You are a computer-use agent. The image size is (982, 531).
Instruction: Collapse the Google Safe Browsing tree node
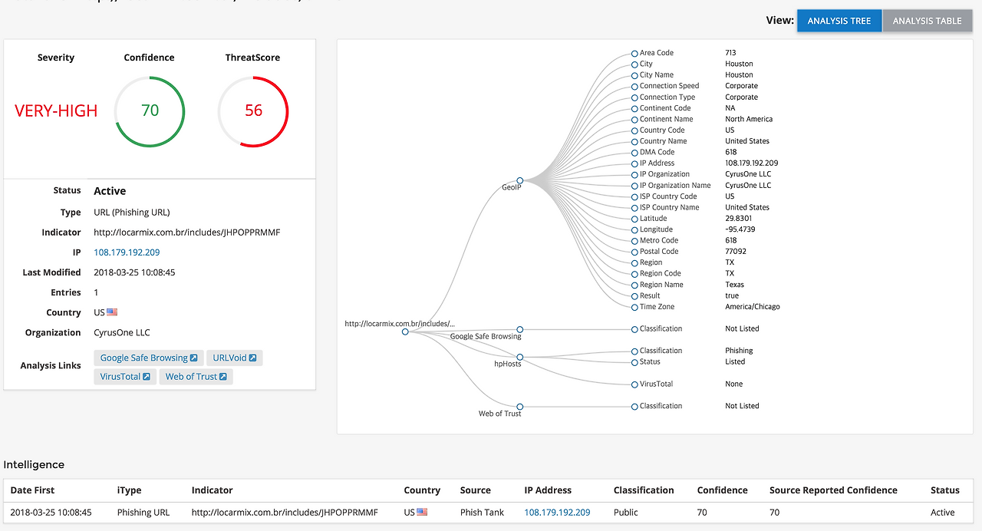[x=520, y=329]
